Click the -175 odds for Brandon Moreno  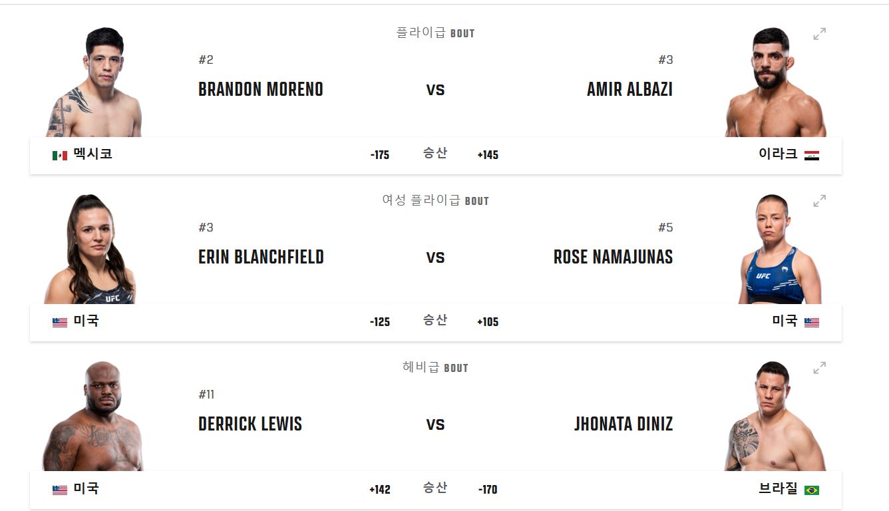tap(381, 153)
